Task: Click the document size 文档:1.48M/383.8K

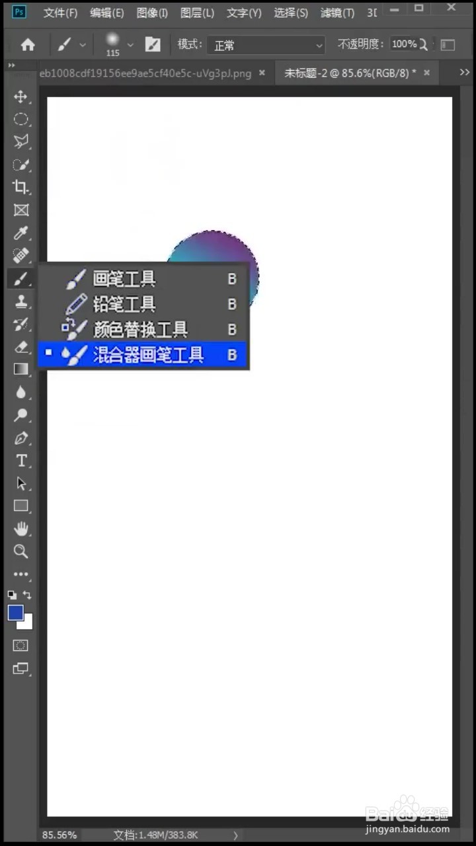Action: 155,835
